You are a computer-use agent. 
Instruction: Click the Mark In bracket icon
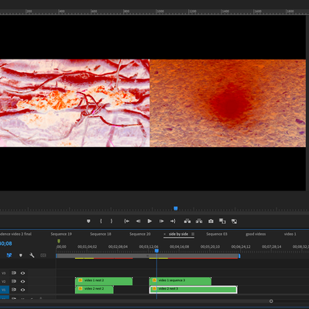tap(101, 221)
